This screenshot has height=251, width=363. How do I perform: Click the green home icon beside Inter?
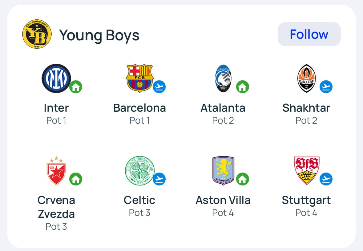pyautogui.click(x=76, y=87)
